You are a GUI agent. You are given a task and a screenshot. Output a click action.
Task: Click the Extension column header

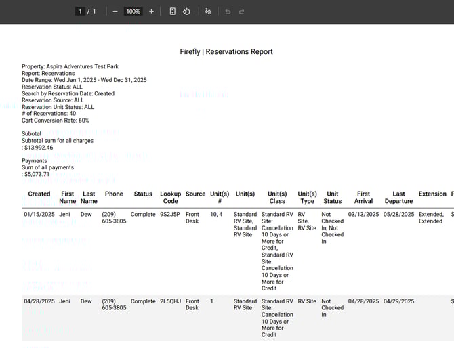[432, 194]
